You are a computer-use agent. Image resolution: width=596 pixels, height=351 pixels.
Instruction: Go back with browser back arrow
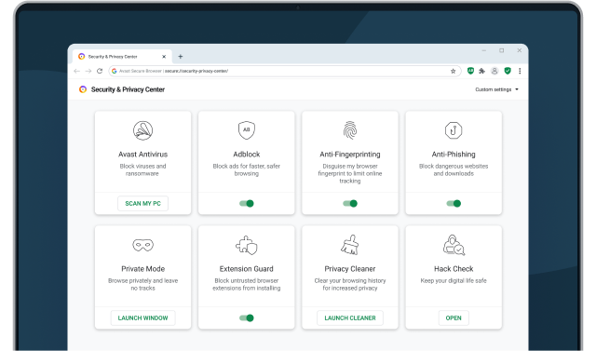tap(76, 71)
